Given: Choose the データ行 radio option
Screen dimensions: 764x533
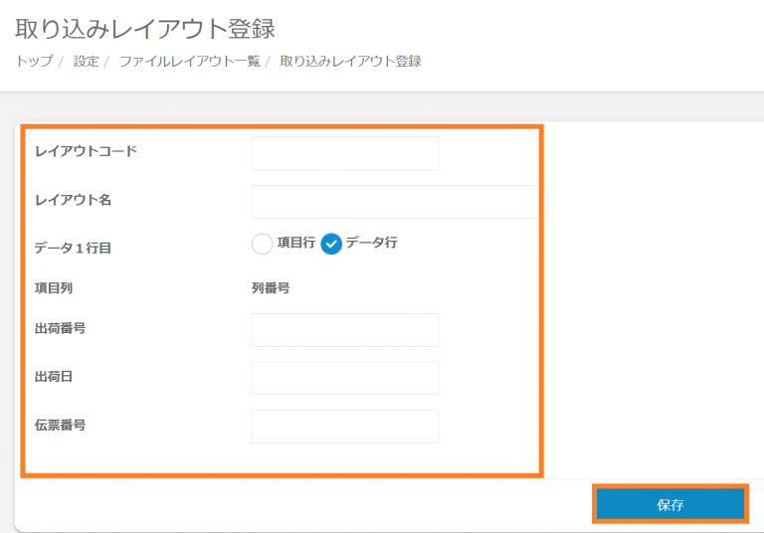Looking at the screenshot, I should tap(332, 243).
